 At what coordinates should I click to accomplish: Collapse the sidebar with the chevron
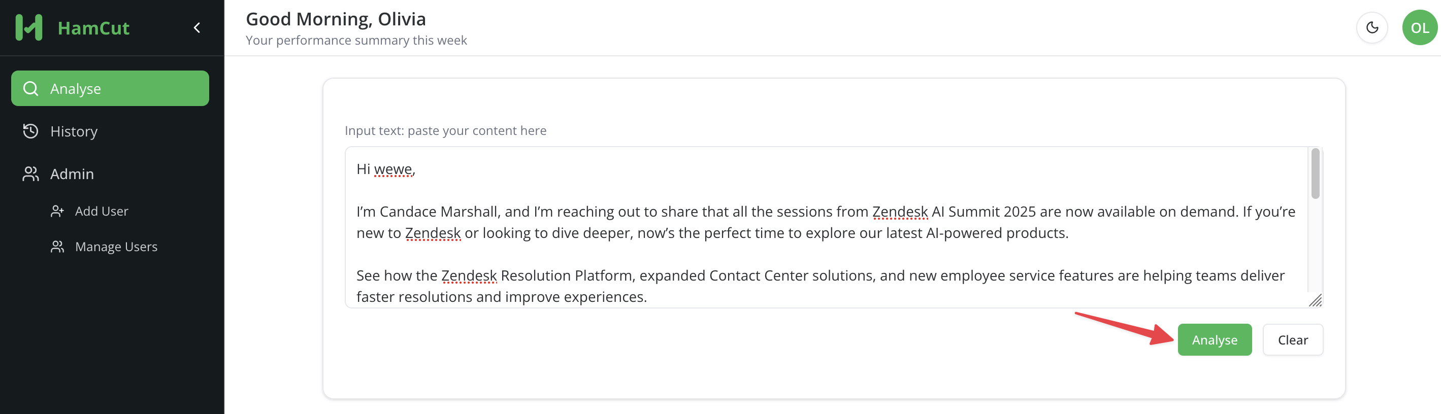tap(197, 28)
